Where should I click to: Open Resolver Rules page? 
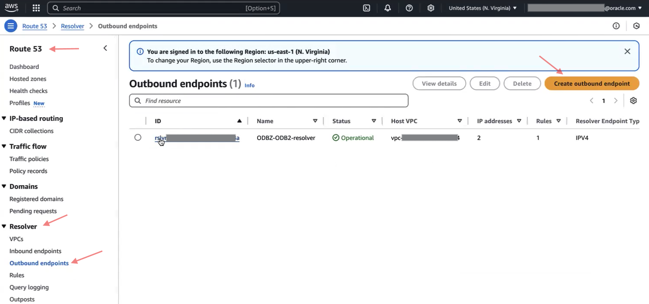coord(17,275)
